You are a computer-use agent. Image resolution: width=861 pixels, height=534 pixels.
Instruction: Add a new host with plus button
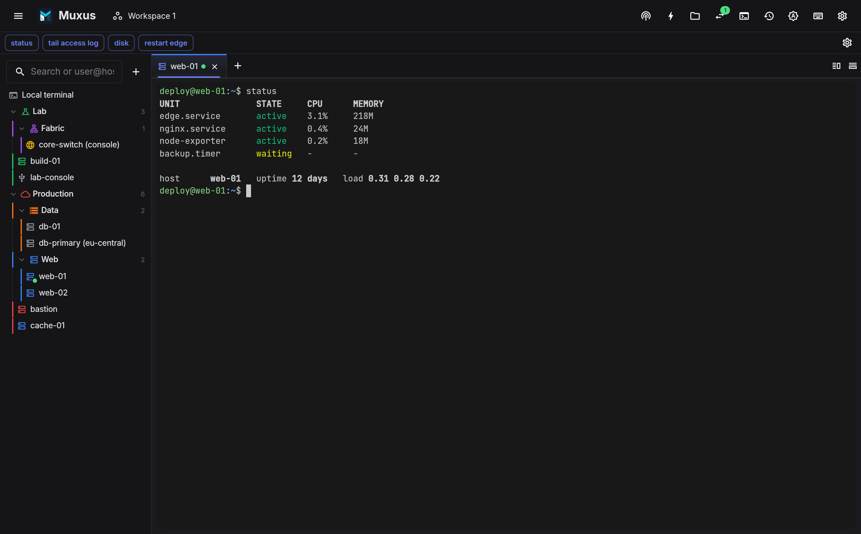coord(136,72)
